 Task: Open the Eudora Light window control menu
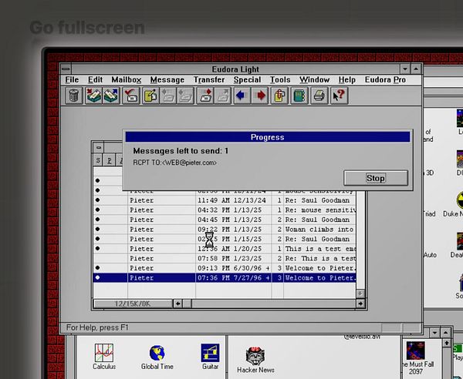(x=66, y=69)
